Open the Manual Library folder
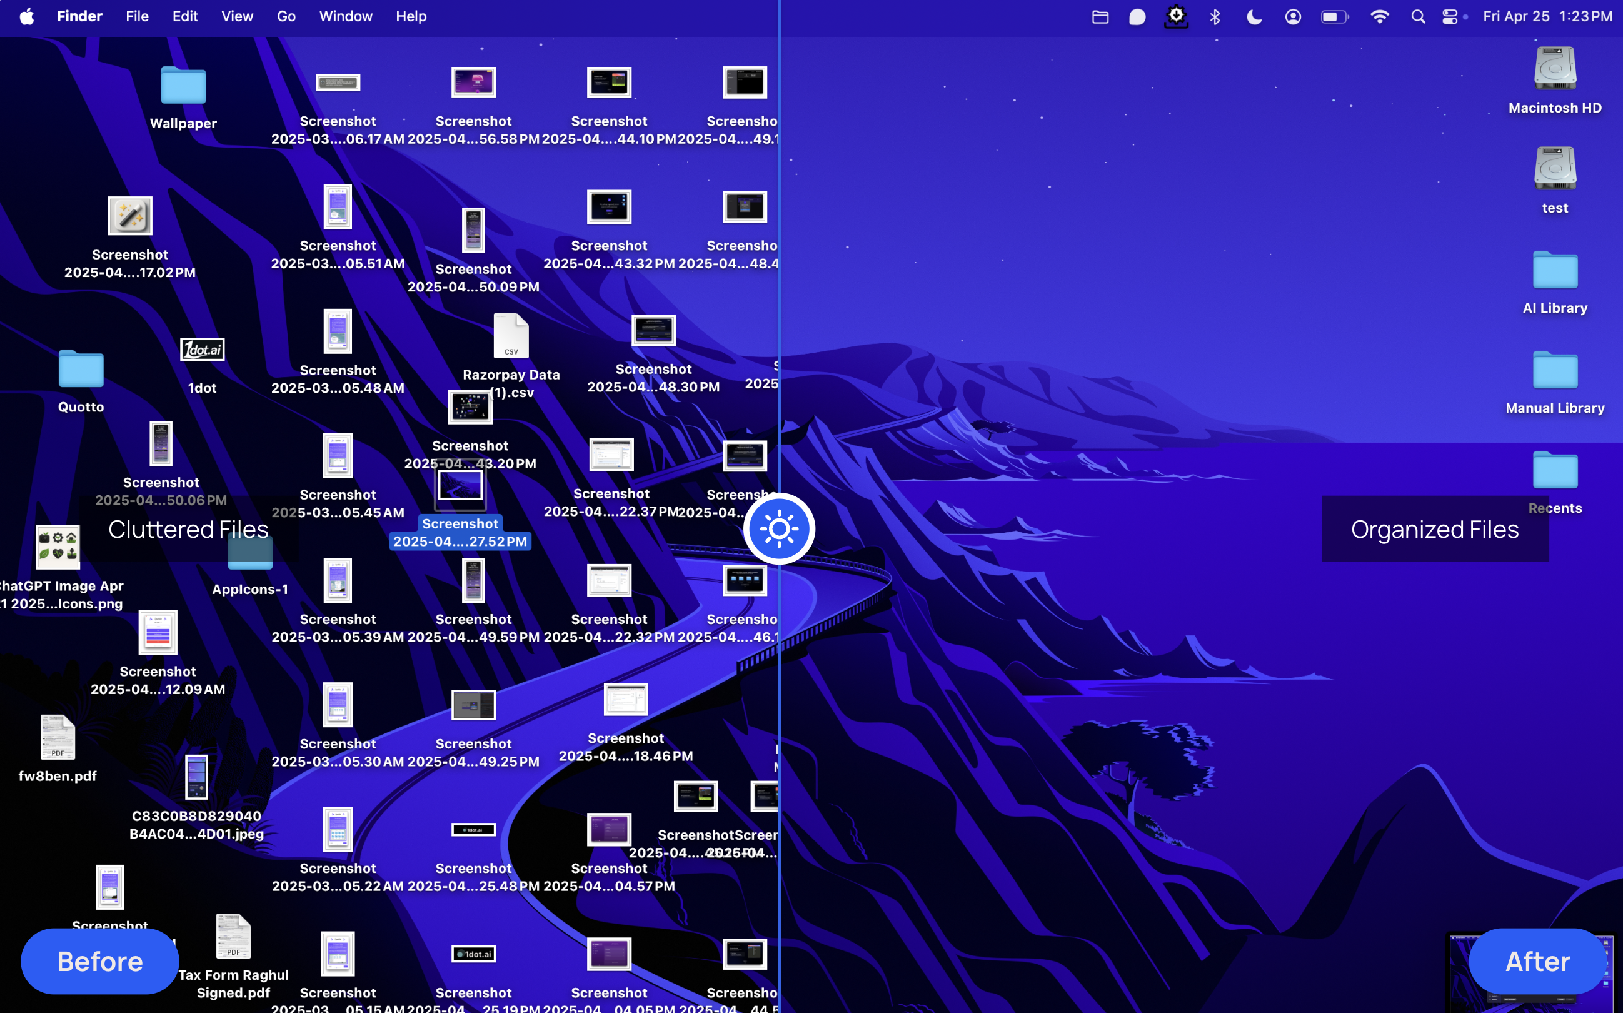Image resolution: width=1623 pixels, height=1013 pixels. point(1555,370)
